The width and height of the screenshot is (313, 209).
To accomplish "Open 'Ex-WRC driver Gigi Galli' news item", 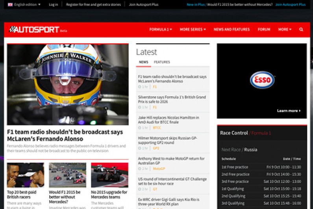I will [169, 202].
